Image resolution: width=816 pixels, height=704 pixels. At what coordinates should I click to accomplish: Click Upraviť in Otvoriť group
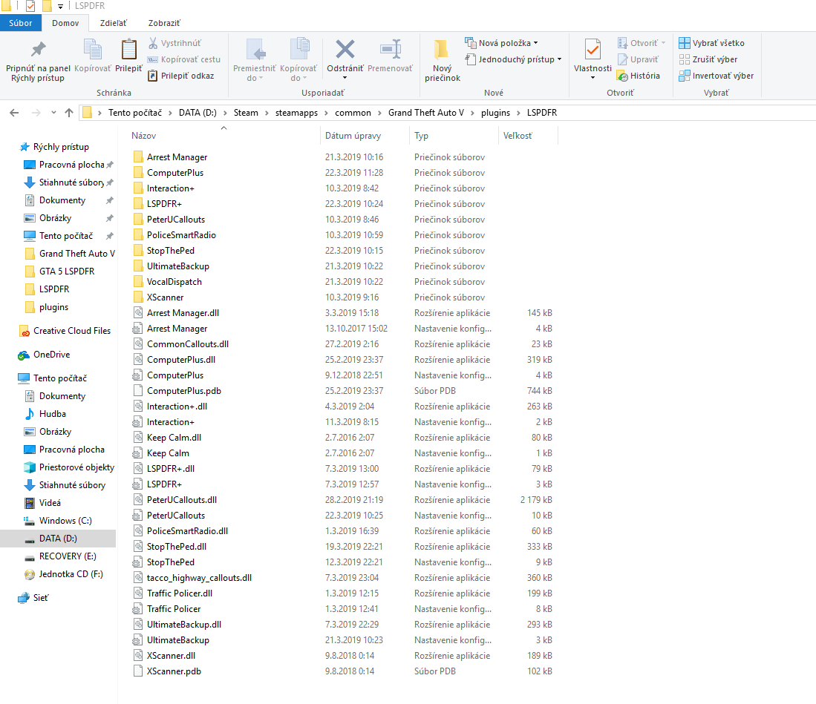[639, 59]
